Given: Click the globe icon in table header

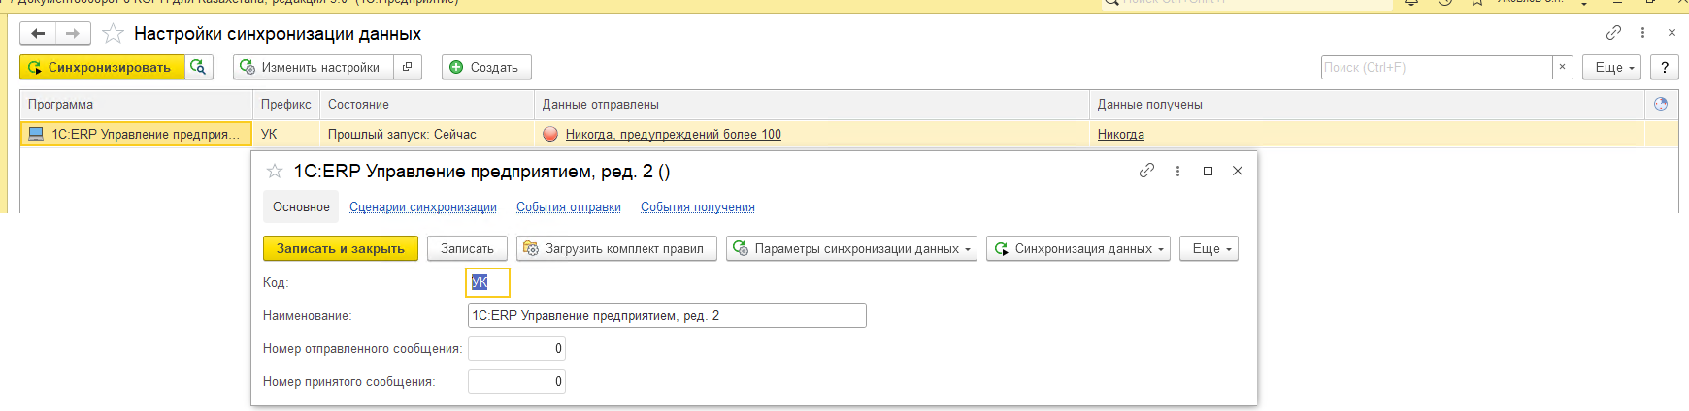Looking at the screenshot, I should point(1661,104).
